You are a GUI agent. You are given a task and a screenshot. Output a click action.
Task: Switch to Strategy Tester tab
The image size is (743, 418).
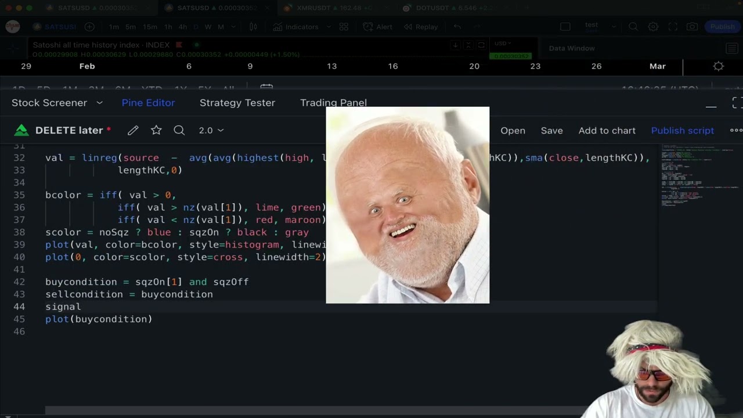(x=237, y=103)
